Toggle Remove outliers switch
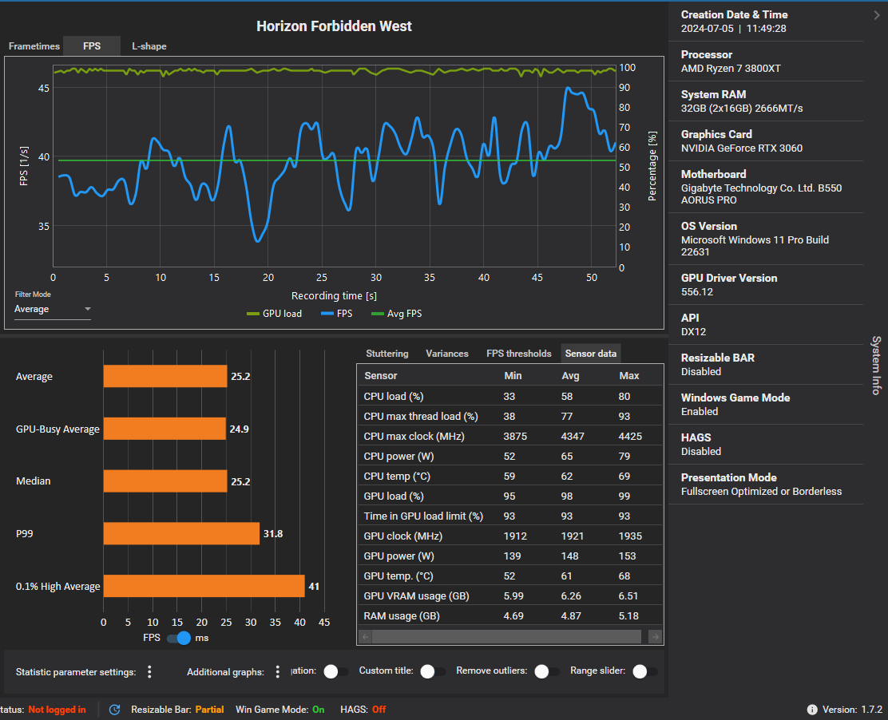The image size is (888, 720). click(x=547, y=671)
